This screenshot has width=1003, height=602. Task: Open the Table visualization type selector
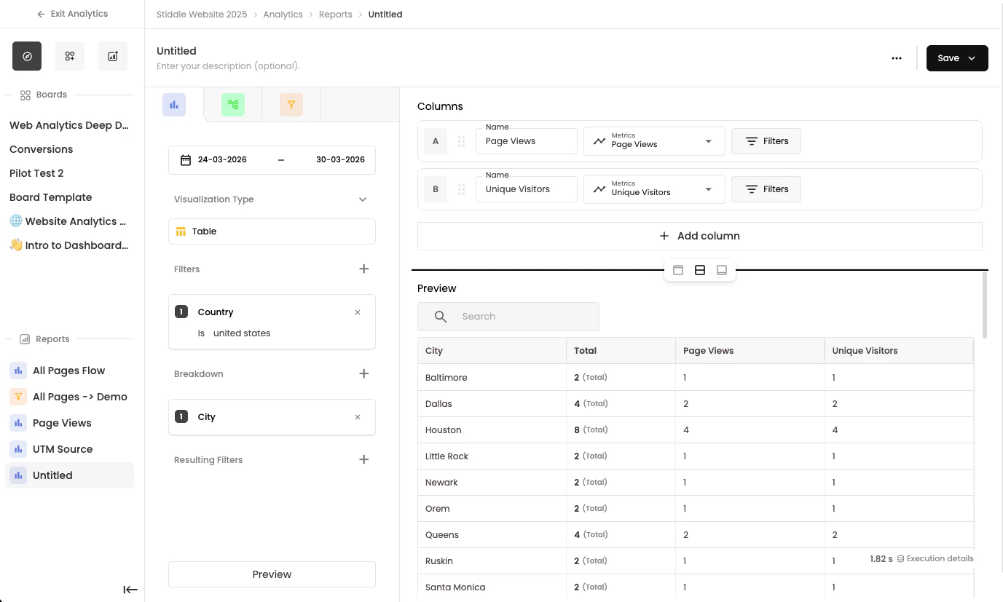tap(272, 231)
